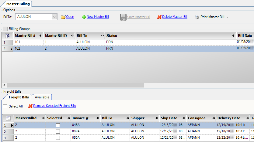Click Remove Selected Freight Bills link

click(54, 106)
